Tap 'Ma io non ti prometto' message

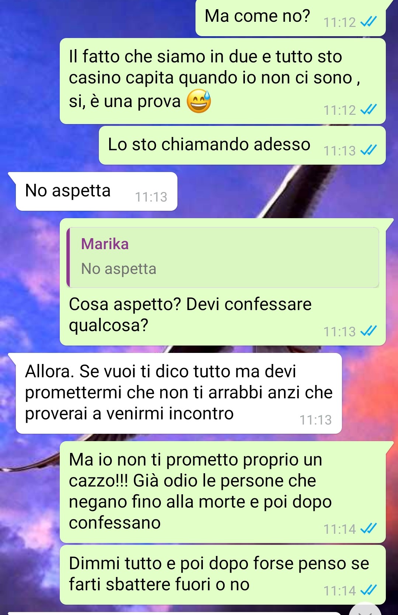[x=223, y=492]
